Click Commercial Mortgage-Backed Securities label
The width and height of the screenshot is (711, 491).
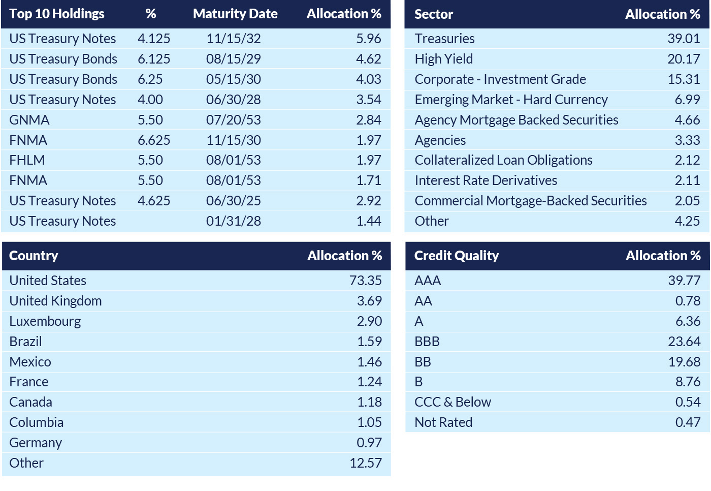pyautogui.click(x=531, y=201)
